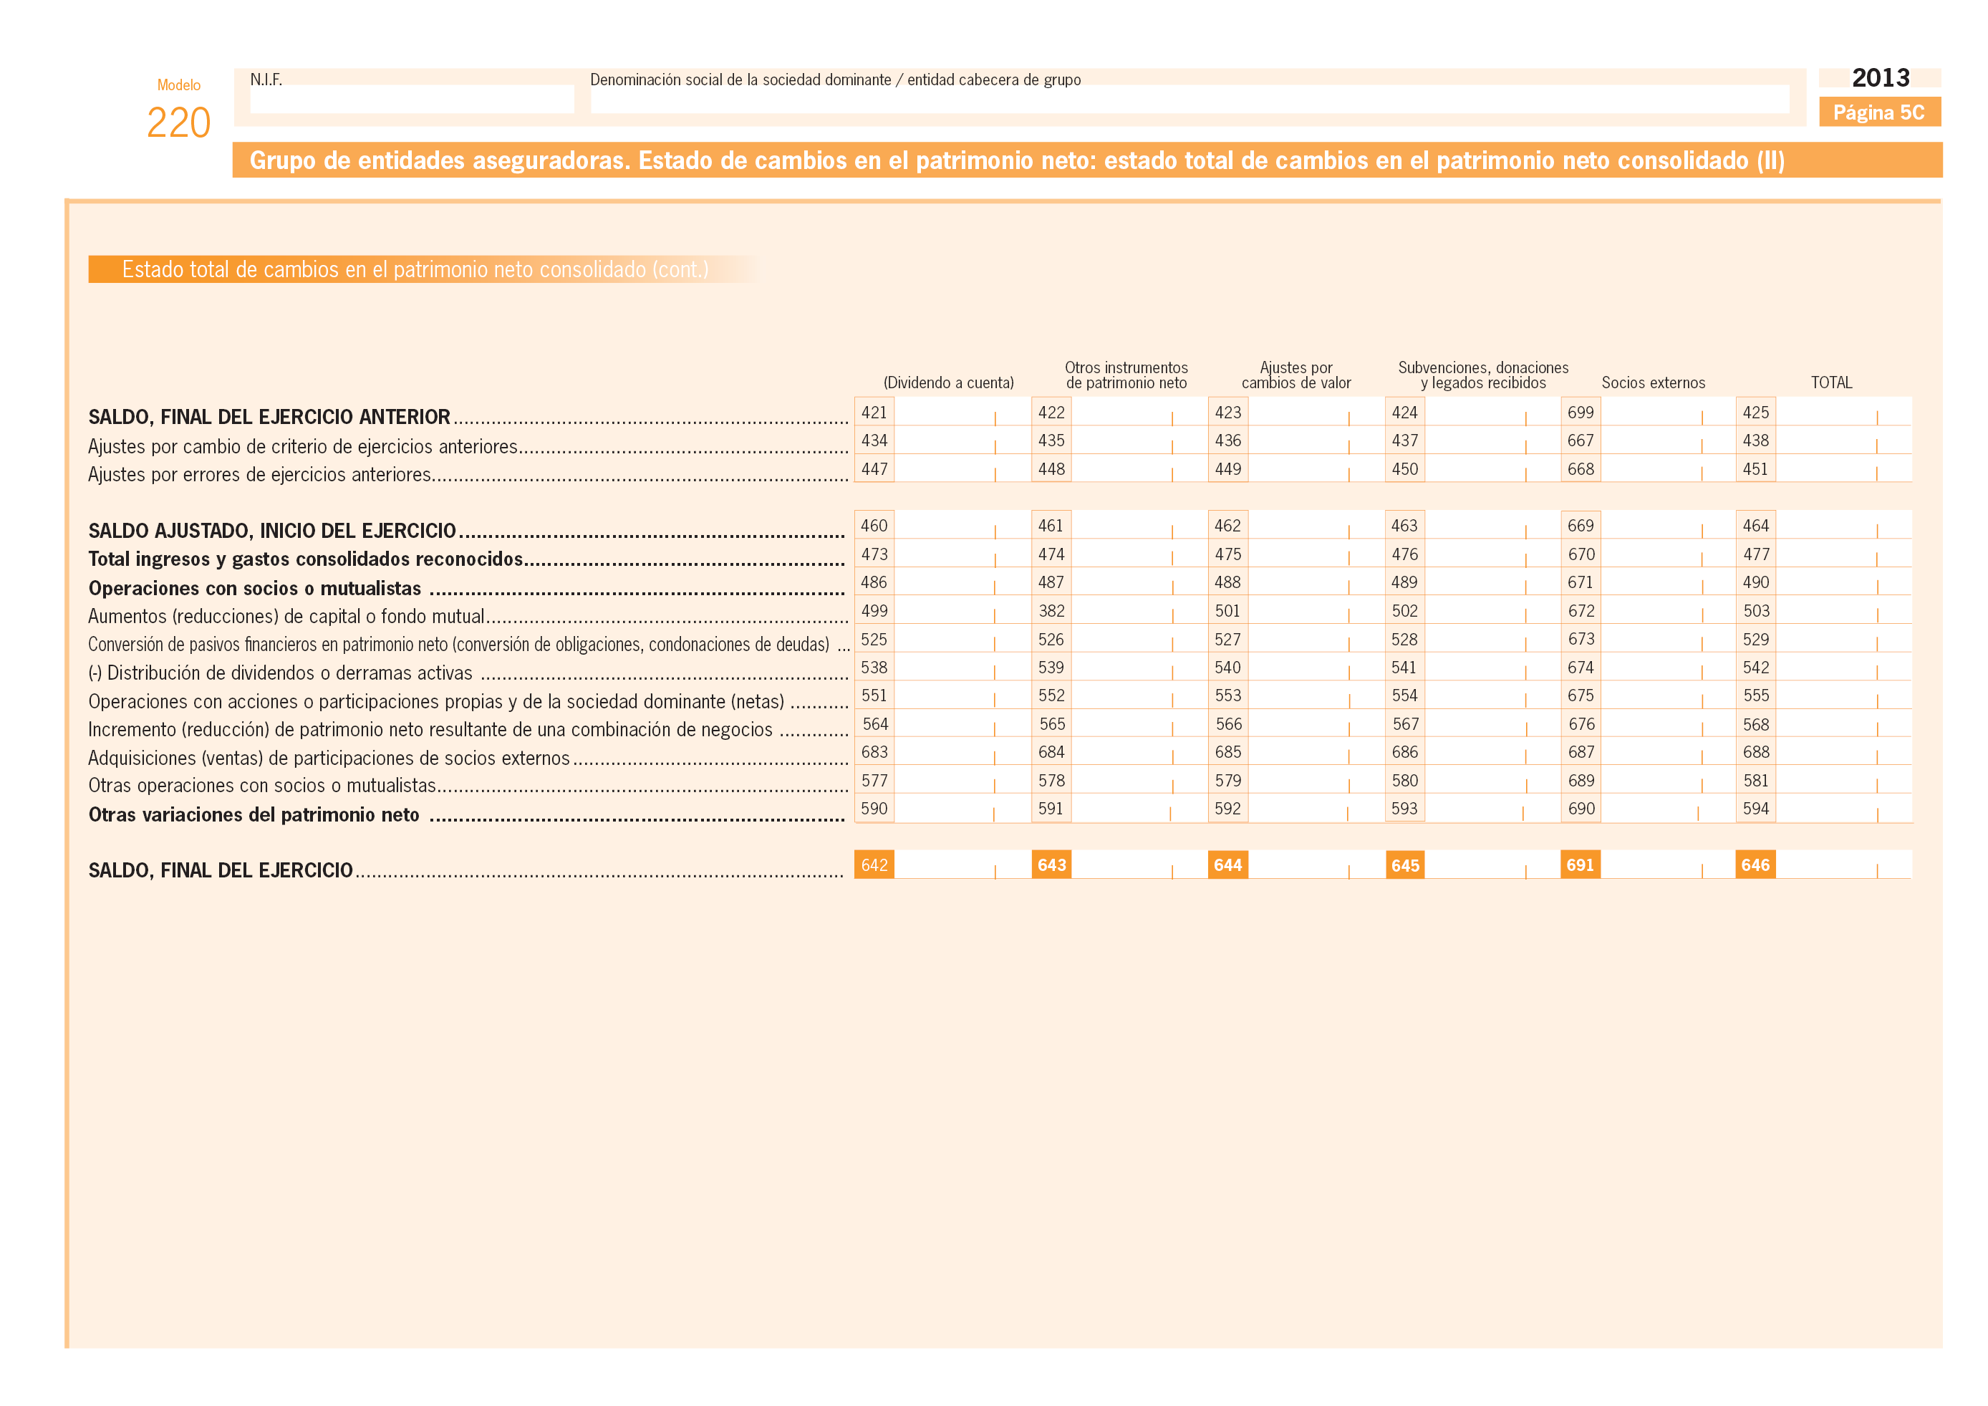Click 'Total ingresos y gastos consolidados reconocidos'
Image resolution: width=1988 pixels, height=1406 pixels.
click(x=306, y=559)
